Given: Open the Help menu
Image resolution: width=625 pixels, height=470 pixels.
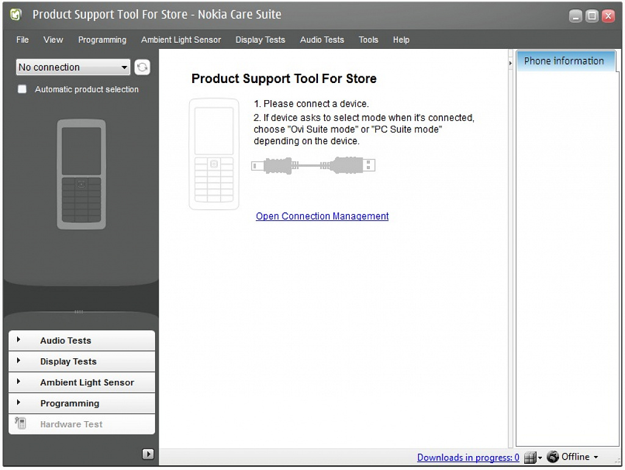Looking at the screenshot, I should point(401,40).
